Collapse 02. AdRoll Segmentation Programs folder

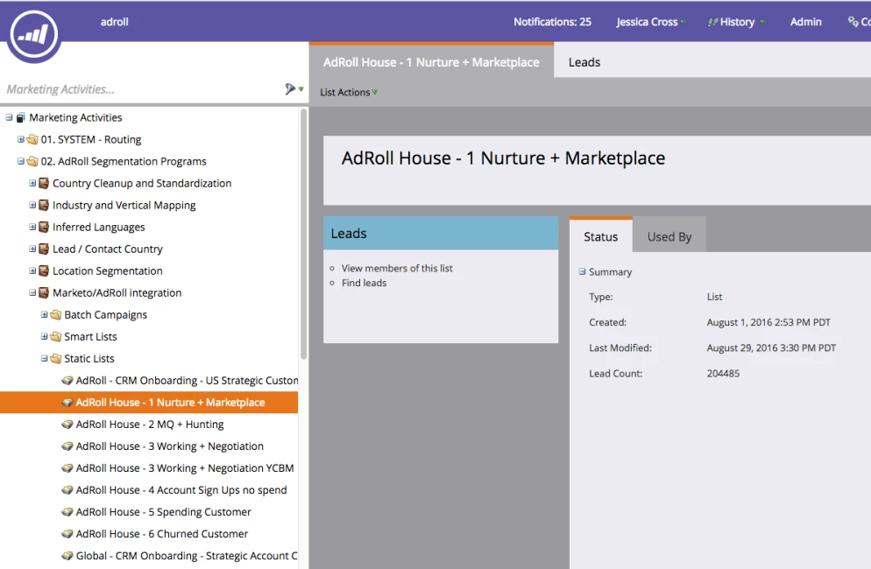click(20, 162)
